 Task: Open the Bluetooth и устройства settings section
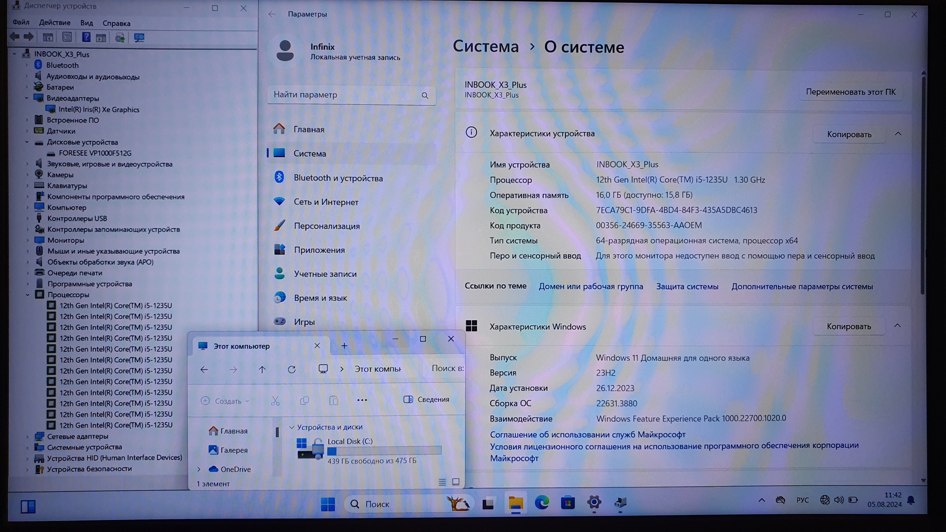[x=338, y=178]
